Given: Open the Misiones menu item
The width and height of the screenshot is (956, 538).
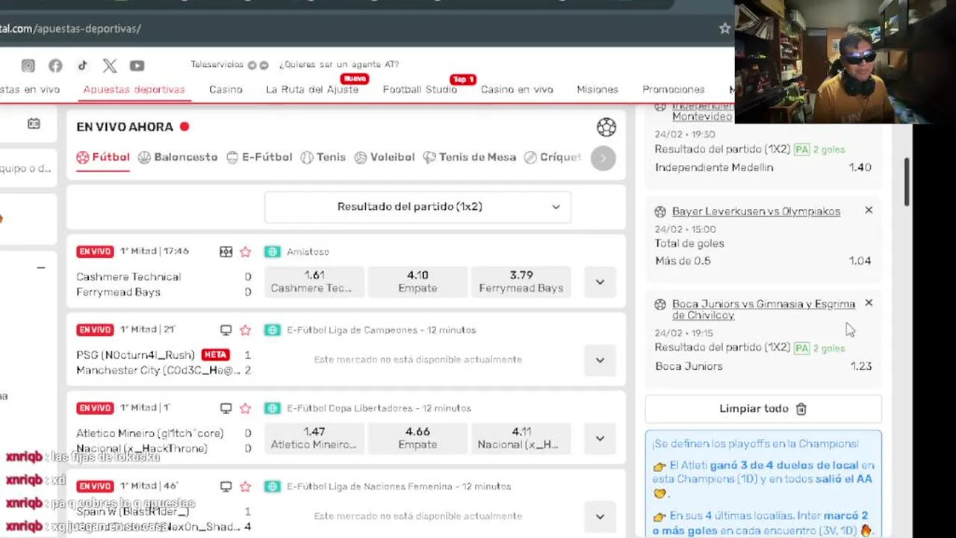Looking at the screenshot, I should click(x=597, y=90).
